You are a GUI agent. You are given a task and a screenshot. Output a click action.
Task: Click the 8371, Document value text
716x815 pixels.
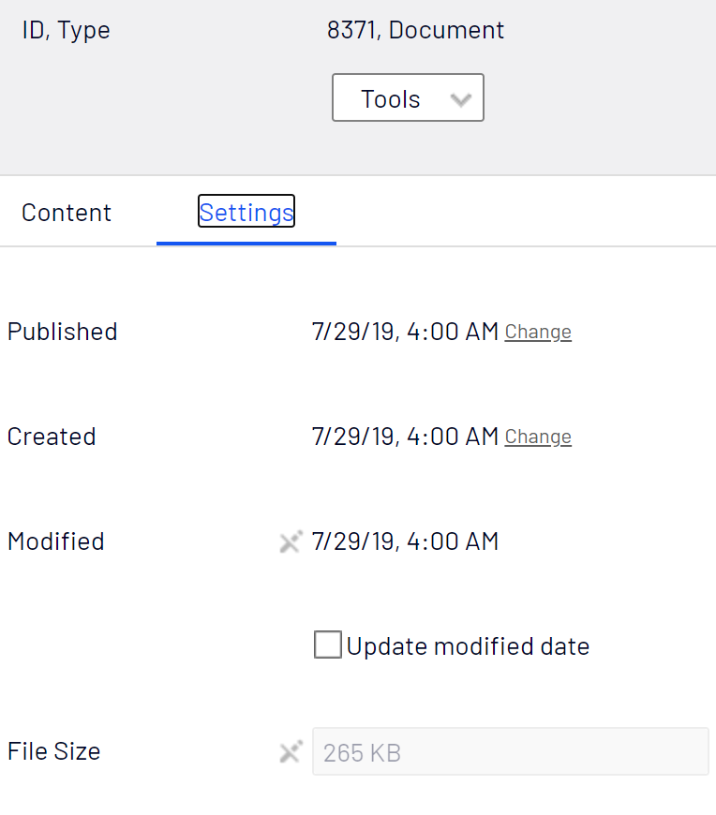(415, 30)
